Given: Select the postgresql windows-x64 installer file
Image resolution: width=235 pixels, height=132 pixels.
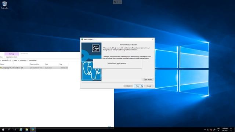Looking at the screenshot, I should click(34, 68).
